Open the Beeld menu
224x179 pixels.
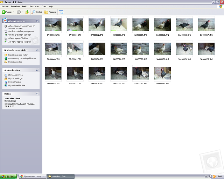24,6
